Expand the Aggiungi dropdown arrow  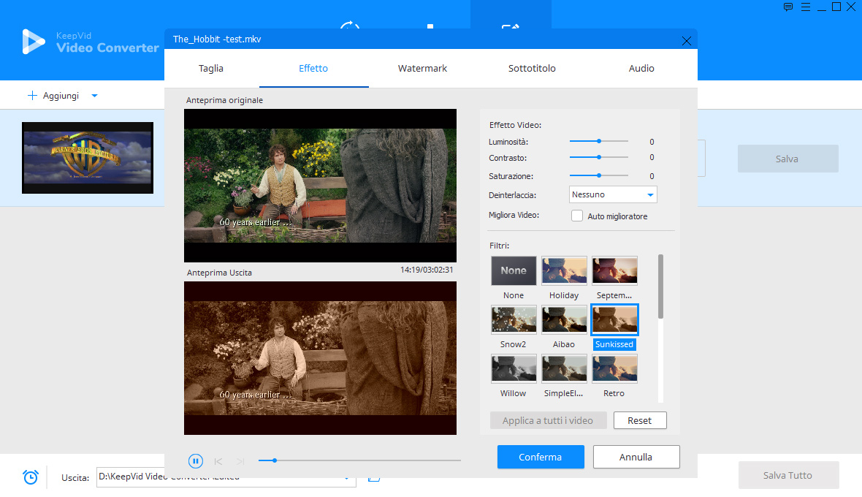94,96
